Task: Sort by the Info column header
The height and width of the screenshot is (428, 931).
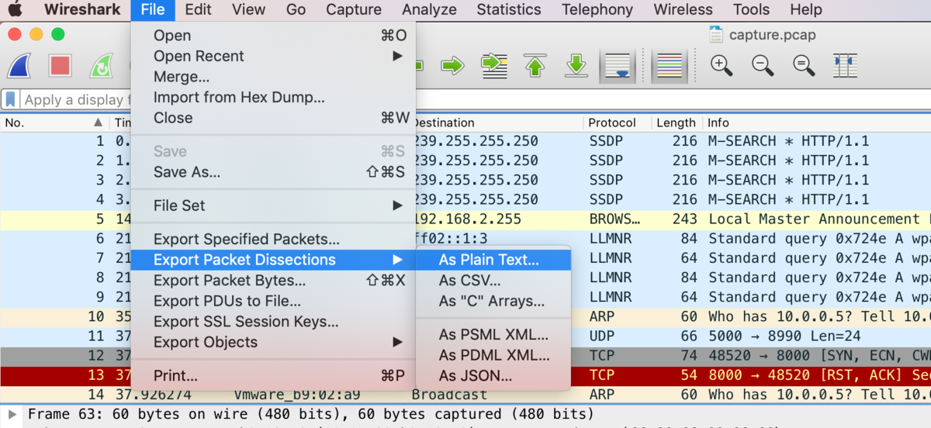Action: (x=816, y=123)
